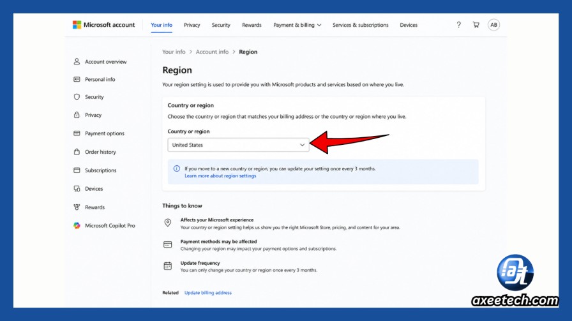The height and width of the screenshot is (321, 572).
Task: Expand the Payment & billing menu
Action: (297, 25)
